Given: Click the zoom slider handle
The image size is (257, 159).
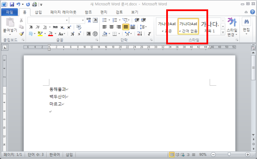Looking at the screenshot, I should [229, 154].
